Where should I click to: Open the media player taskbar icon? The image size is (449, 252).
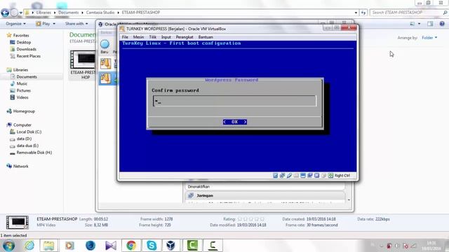69,246
